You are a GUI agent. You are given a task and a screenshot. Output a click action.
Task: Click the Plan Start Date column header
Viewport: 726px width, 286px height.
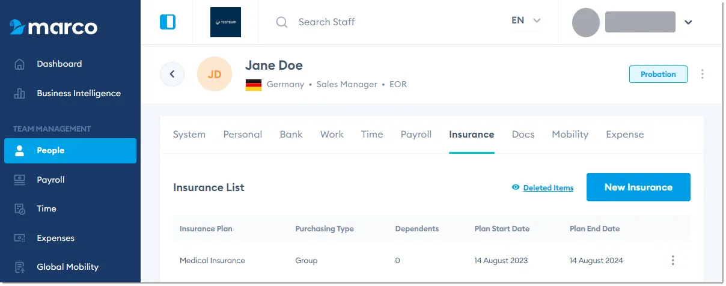502,229
